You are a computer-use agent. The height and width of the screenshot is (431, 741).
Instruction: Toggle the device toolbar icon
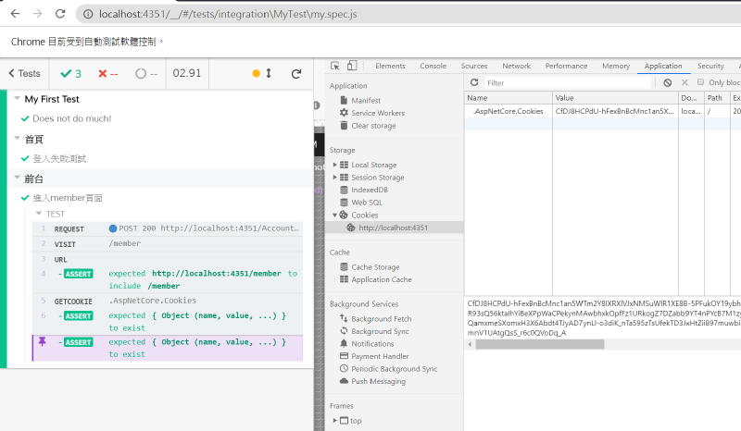(353, 66)
